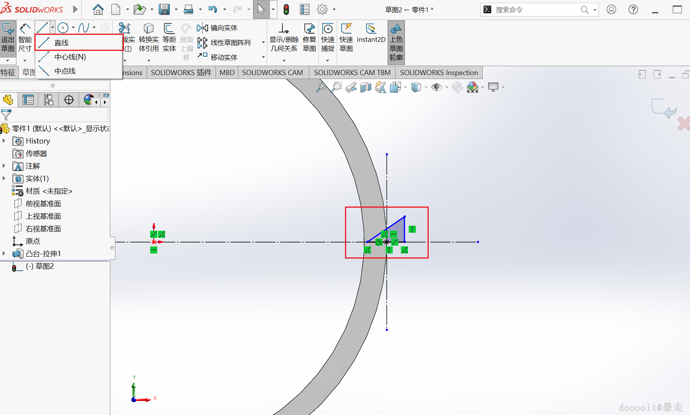Click Move Entities (移动实体)

point(217,57)
